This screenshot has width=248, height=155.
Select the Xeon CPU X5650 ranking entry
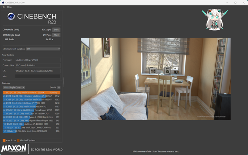31,131
